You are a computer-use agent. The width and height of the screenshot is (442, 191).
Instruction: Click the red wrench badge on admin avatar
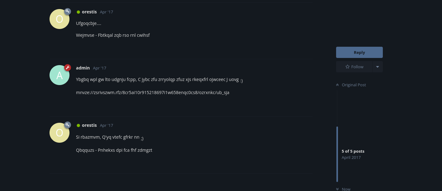(68, 68)
